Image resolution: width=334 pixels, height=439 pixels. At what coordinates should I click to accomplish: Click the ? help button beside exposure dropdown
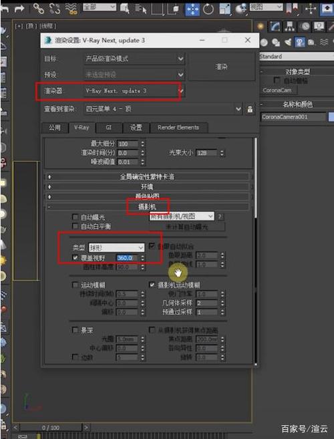[220, 216]
